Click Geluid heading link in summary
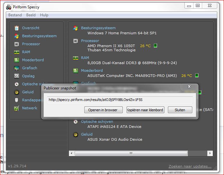 point(87,134)
